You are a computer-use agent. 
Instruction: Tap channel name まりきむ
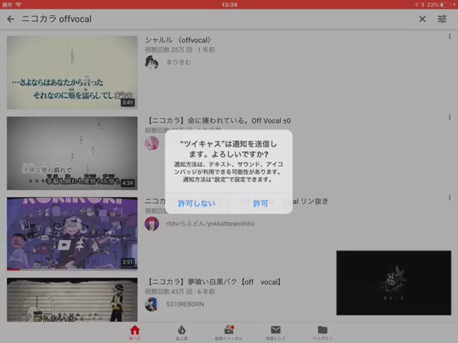[x=178, y=62]
